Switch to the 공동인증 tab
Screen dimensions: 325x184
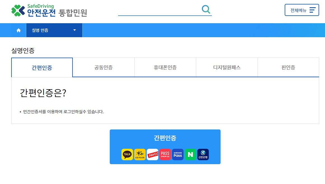103,67
